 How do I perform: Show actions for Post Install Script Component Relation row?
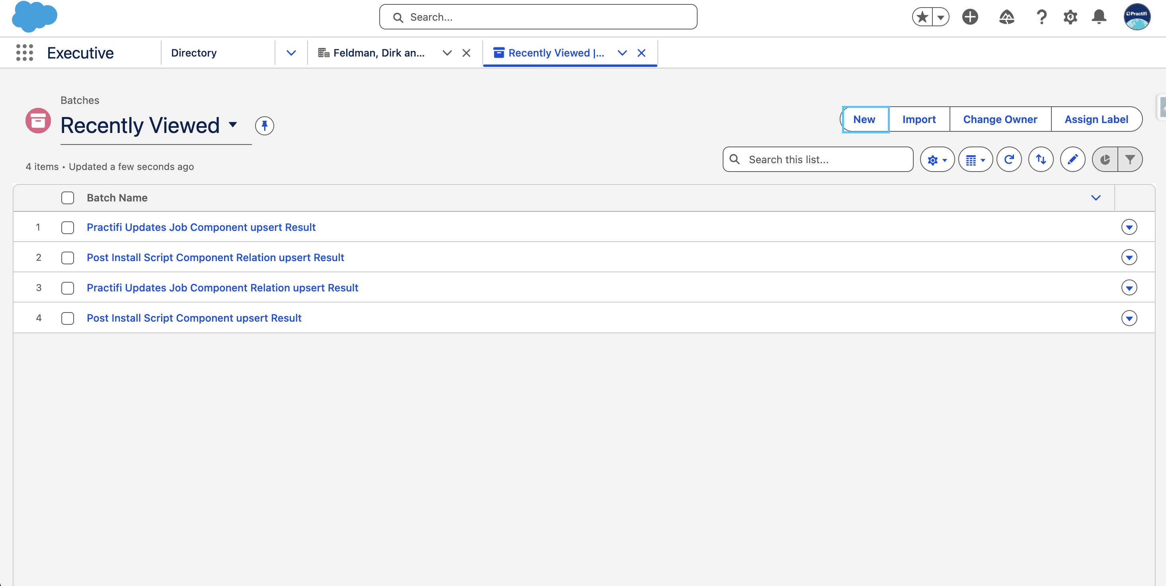click(1129, 257)
